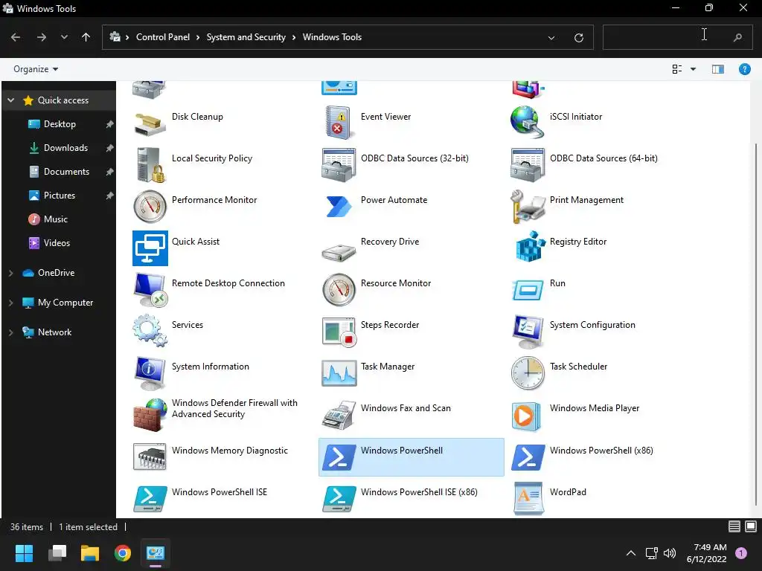Open the address bar history dropdown
This screenshot has height=571, width=762.
551,37
